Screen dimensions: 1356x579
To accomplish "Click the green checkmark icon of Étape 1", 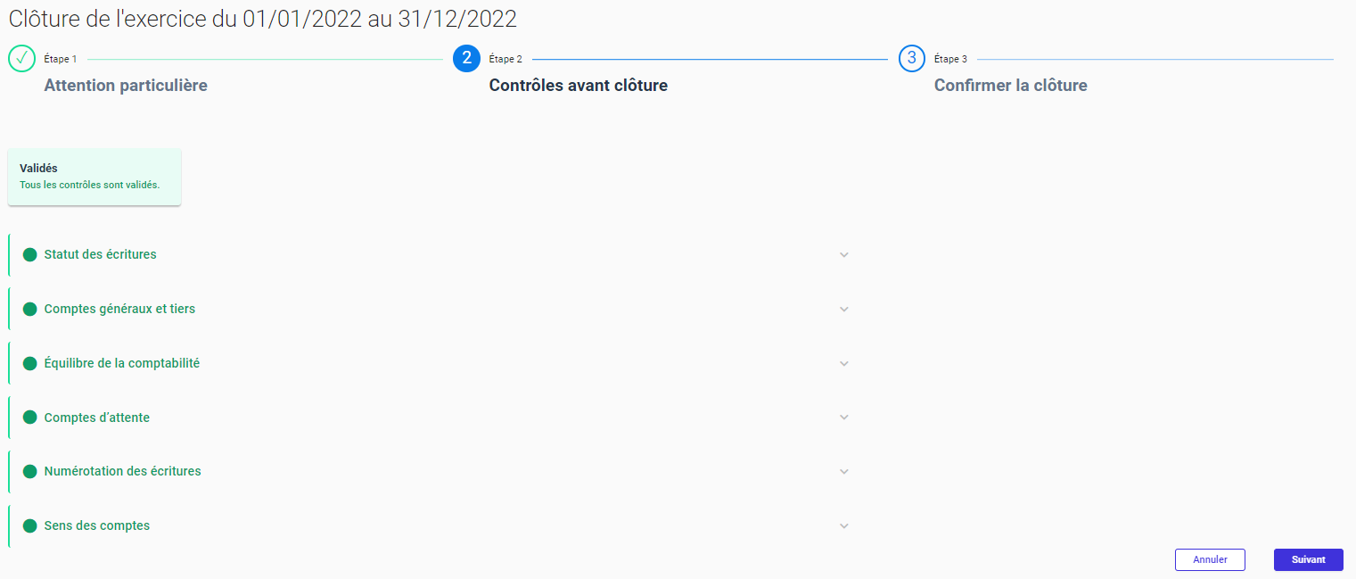I will coord(21,58).
